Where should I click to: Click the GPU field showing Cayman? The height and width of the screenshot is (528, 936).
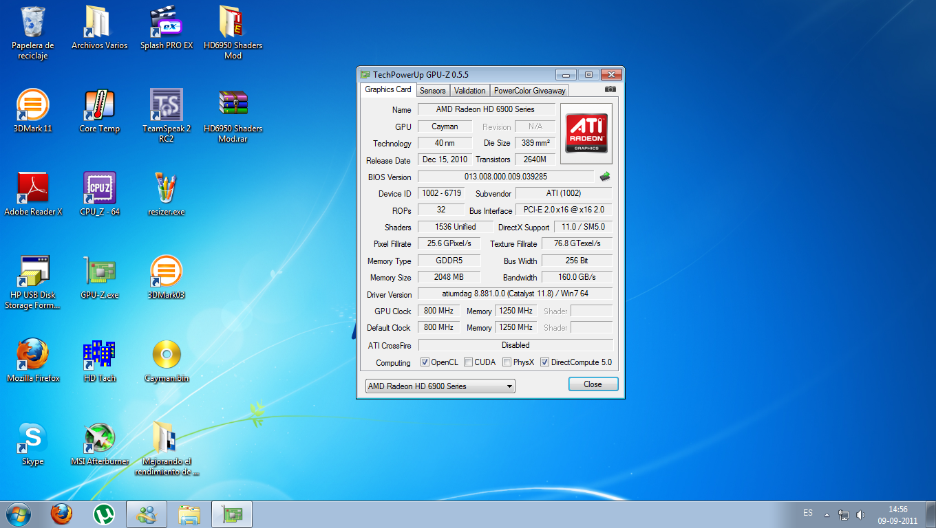[445, 126]
